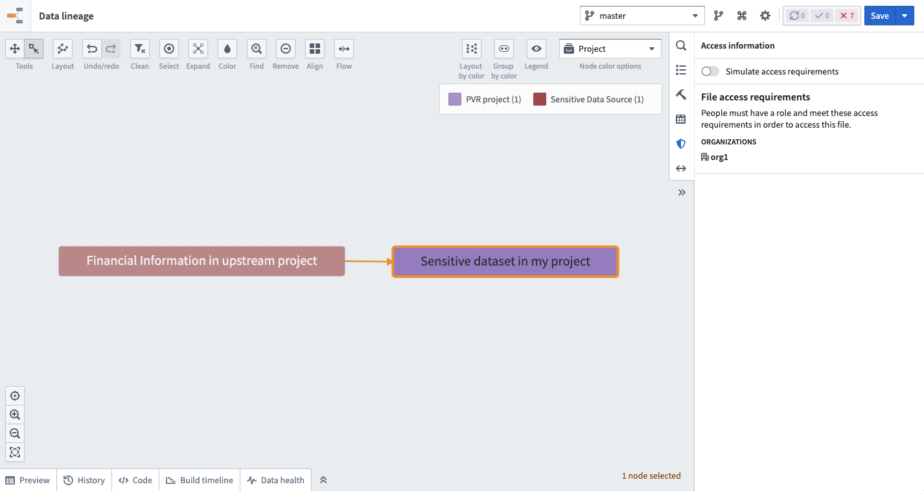Viewport: 924px width, 491px height.
Task: Open the Layout options
Action: click(x=63, y=49)
